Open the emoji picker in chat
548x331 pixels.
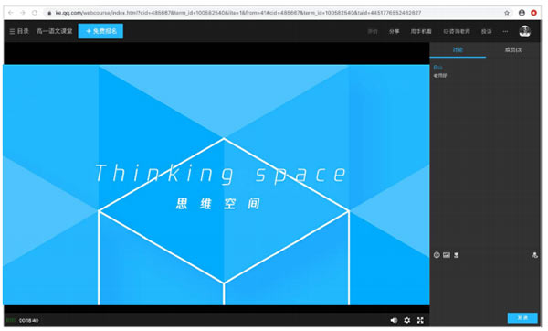(x=437, y=255)
